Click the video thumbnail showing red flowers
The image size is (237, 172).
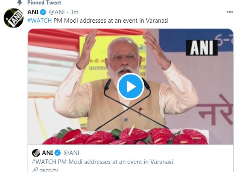tap(130, 87)
